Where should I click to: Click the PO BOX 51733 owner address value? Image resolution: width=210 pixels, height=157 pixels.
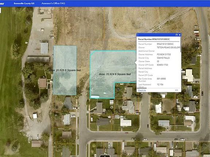pos(164,55)
